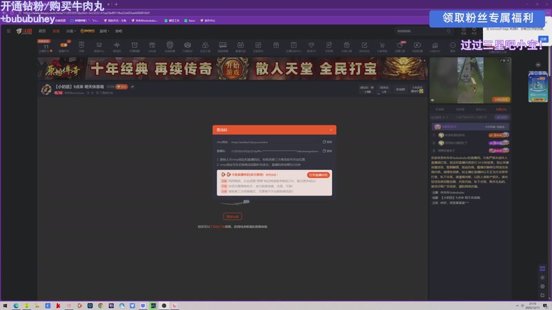Click the Douyu logo in the header
Screen dimensions: 552x310
tap(24, 31)
